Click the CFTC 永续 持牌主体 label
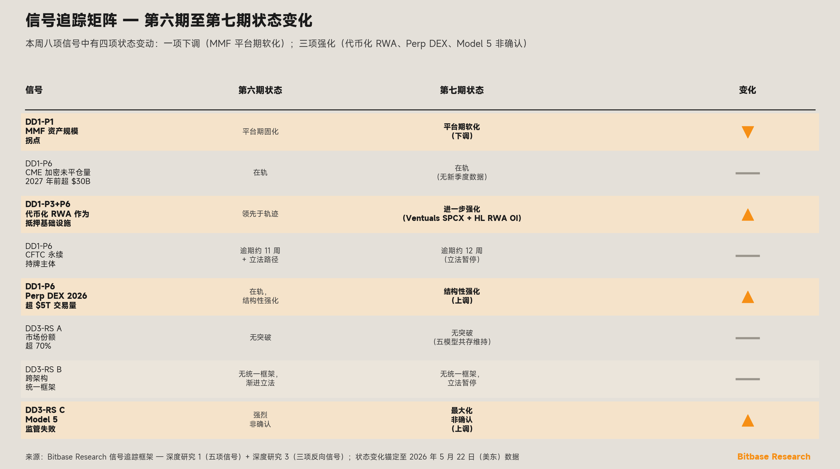Viewport: 840px width, 469px height. point(44,255)
